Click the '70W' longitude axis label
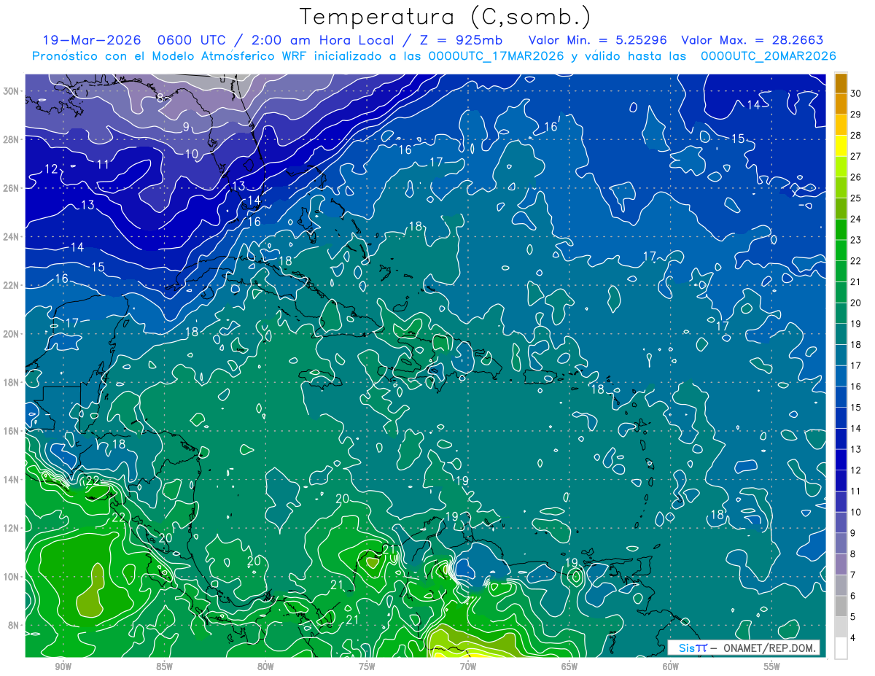The image size is (875, 676). tap(468, 667)
